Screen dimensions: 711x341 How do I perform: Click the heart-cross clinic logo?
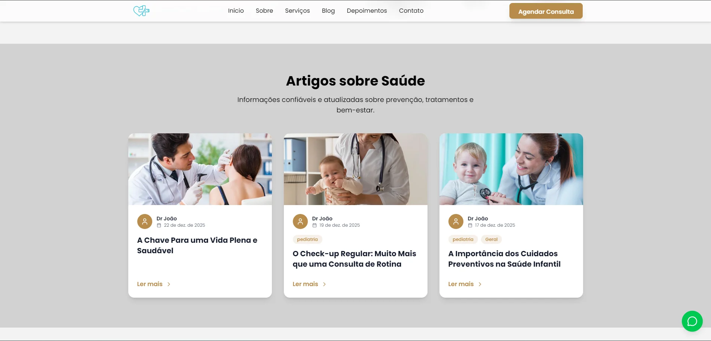(141, 11)
